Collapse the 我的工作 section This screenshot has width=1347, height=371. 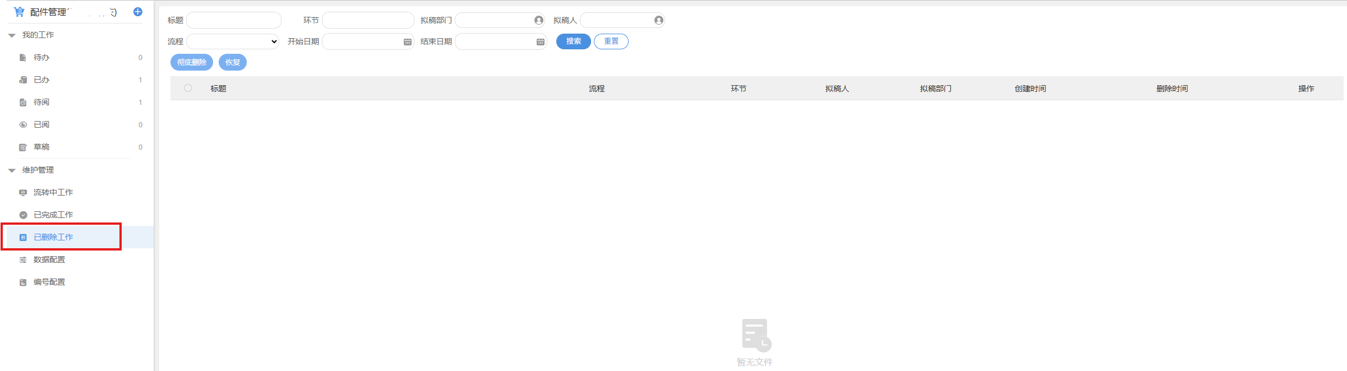[12, 35]
